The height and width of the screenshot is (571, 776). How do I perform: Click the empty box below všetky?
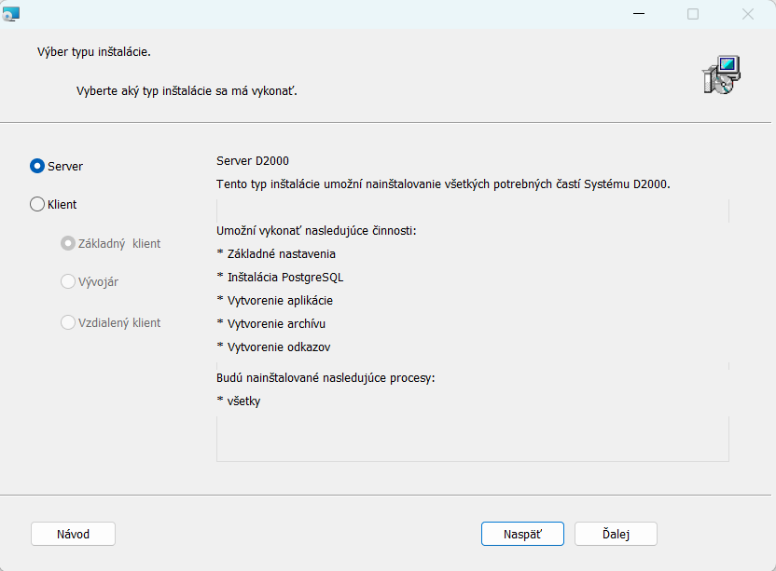coord(472,438)
